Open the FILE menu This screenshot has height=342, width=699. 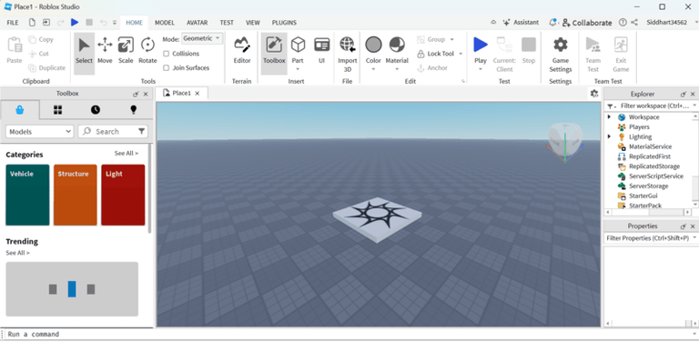pos(13,22)
